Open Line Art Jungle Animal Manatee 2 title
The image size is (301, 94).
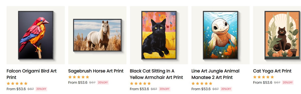215,74
